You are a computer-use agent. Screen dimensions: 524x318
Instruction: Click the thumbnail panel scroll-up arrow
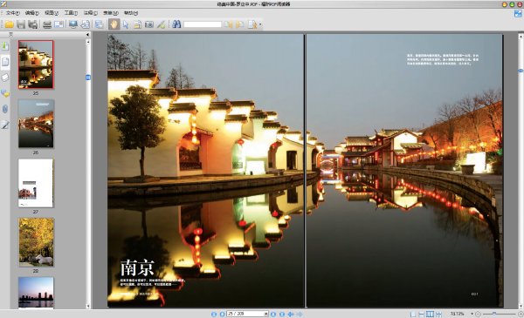tap(88, 42)
